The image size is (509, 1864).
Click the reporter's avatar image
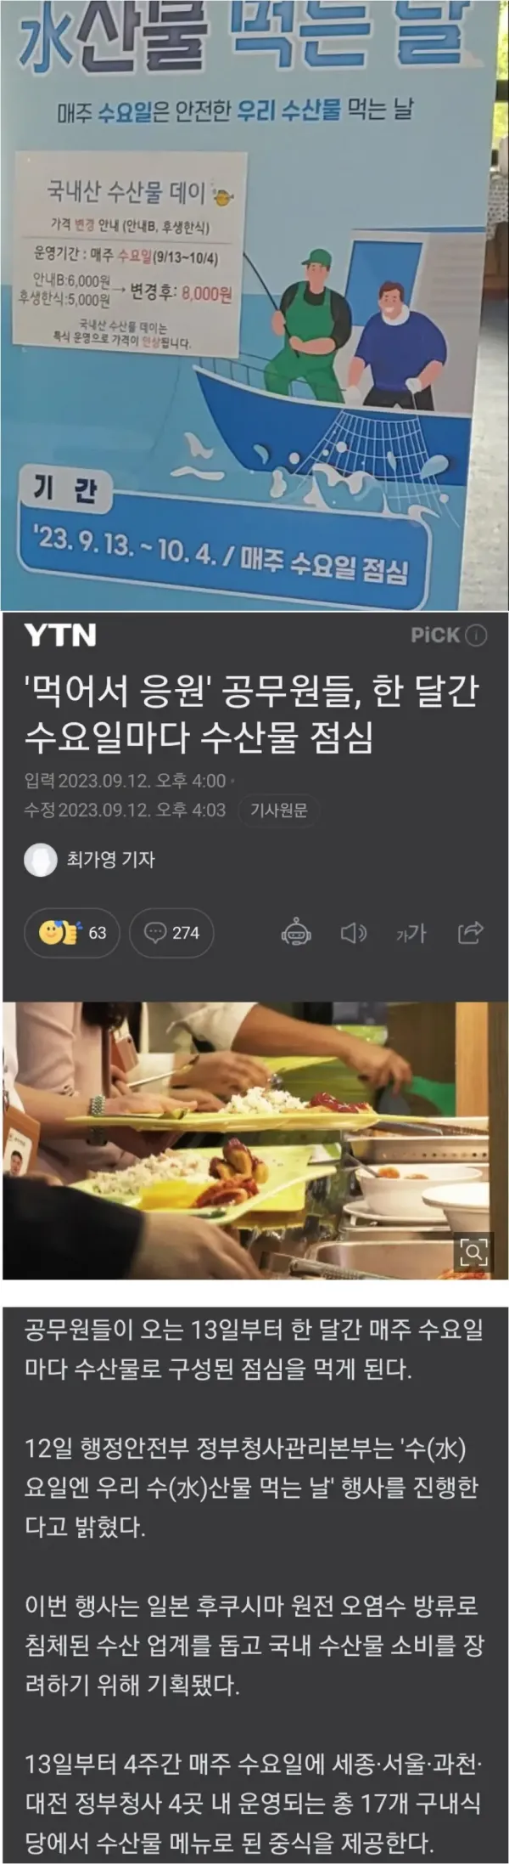pos(40,860)
